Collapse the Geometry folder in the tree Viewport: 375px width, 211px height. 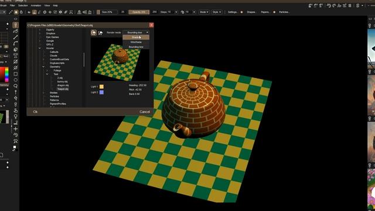(43, 67)
